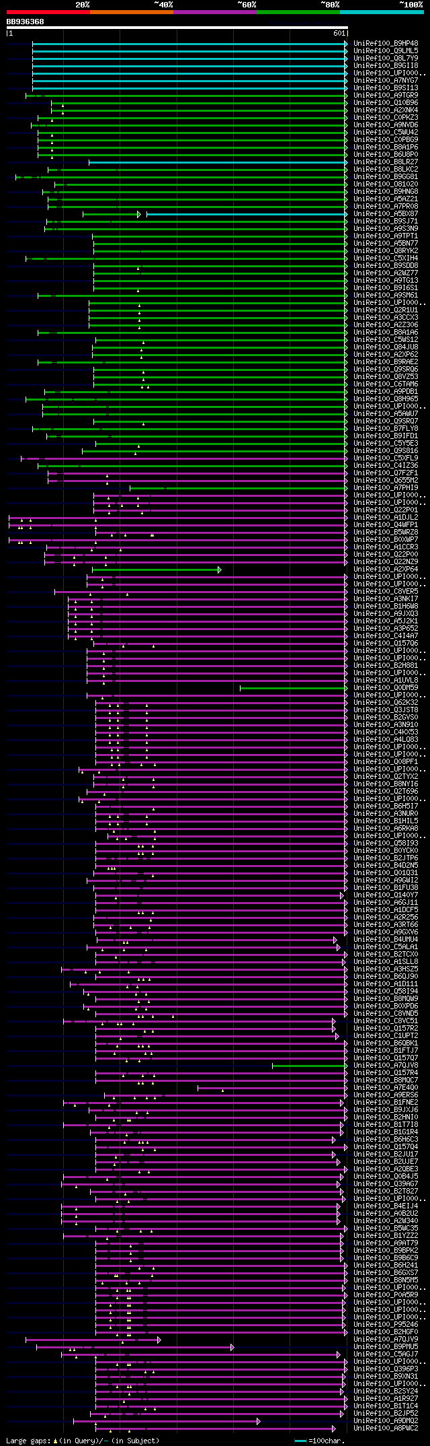Select label UniRef100_P95246
This screenshot has width=430, height=1446.
[x=386, y=1325]
